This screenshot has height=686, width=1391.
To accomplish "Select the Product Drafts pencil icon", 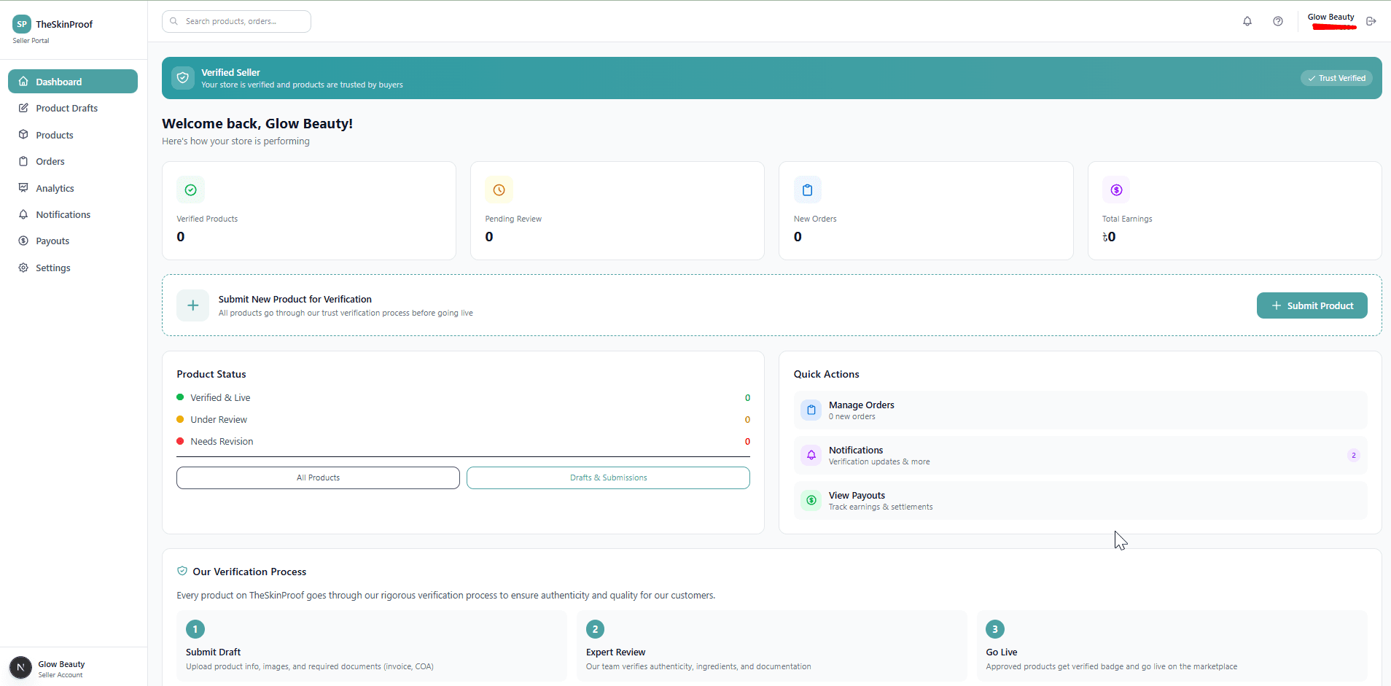I will [24, 108].
